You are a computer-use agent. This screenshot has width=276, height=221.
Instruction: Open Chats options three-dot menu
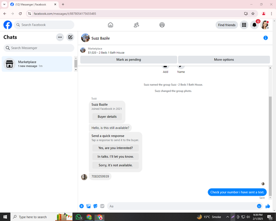(x=60, y=37)
